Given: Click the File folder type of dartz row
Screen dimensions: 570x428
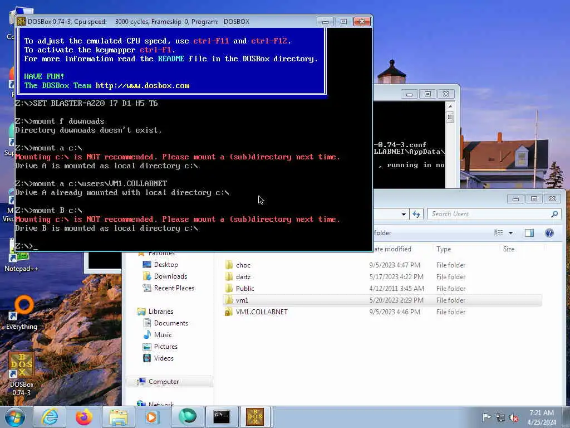Looking at the screenshot, I should coord(451,277).
